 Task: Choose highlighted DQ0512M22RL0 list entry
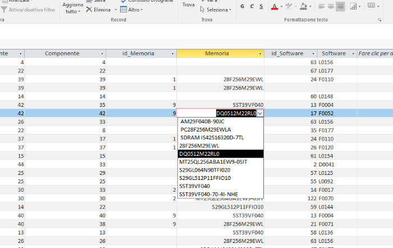click(x=221, y=154)
